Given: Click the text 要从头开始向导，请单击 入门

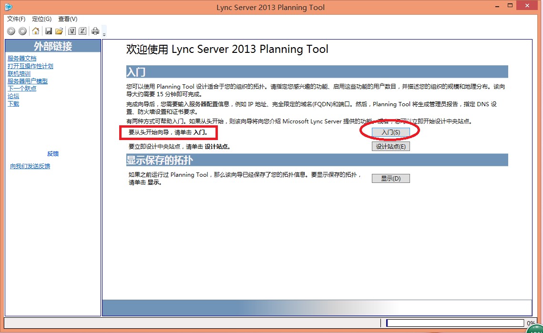Looking at the screenshot, I should [168, 132].
